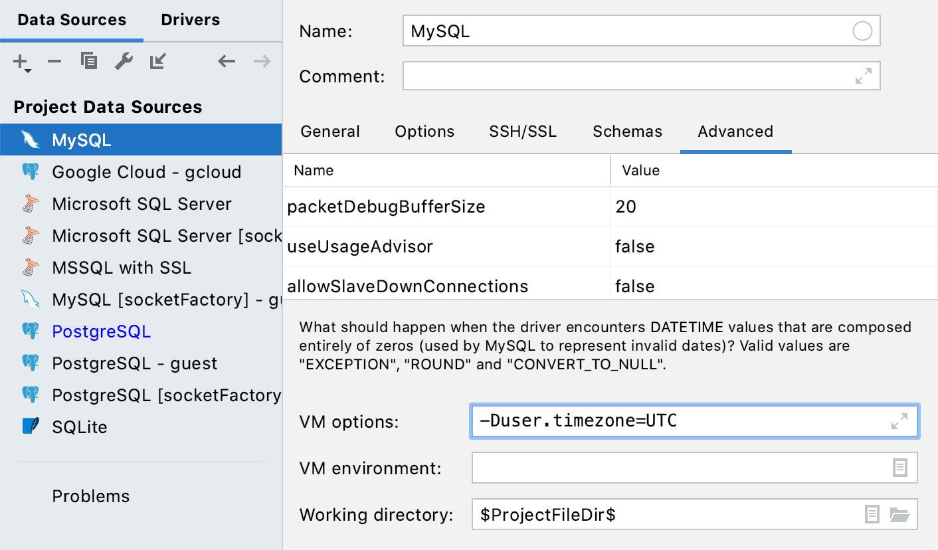938x550 pixels.
Task: Click the Remove data source minus icon
Action: pyautogui.click(x=54, y=62)
